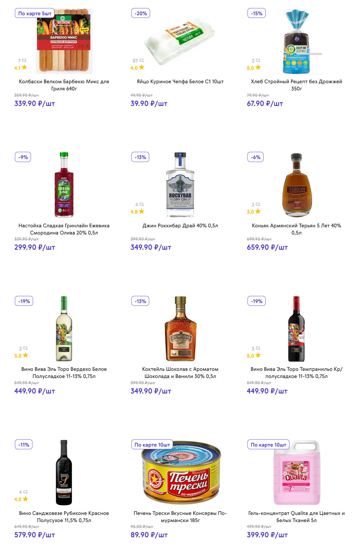Open the Qualita gel canister image
The width and height of the screenshot is (355, 548).
296,473
